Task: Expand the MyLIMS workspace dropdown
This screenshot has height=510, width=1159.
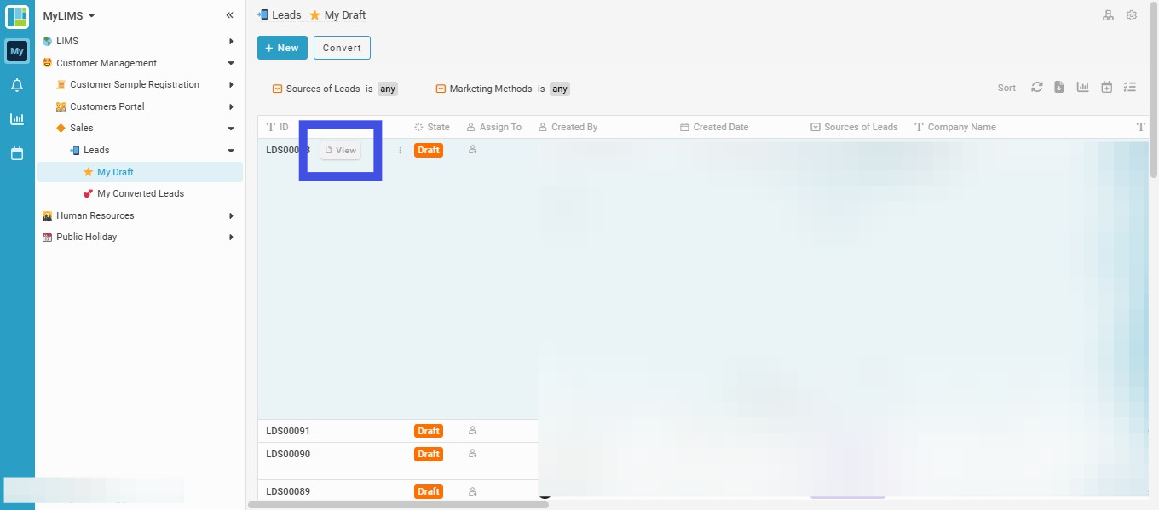Action: 69,15
